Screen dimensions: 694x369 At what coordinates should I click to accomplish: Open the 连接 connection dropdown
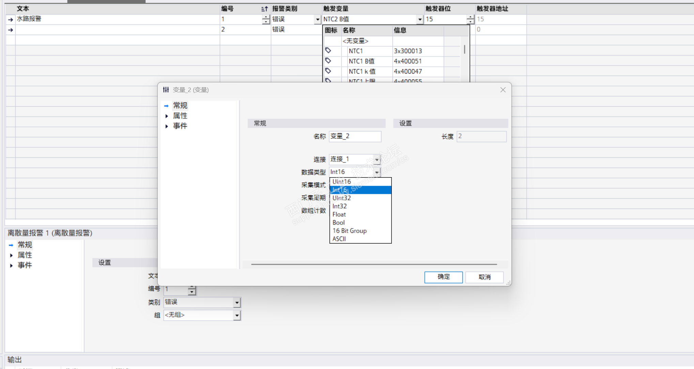click(377, 159)
